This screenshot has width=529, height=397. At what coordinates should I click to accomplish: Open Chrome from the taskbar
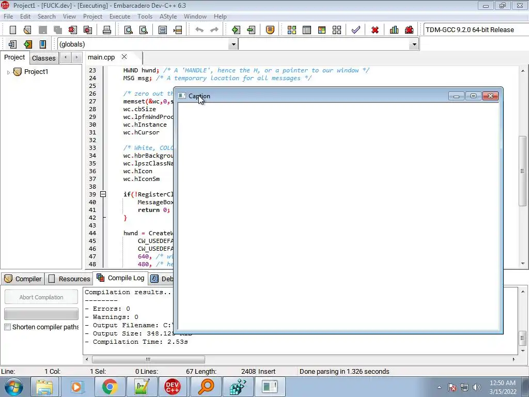pyautogui.click(x=110, y=387)
